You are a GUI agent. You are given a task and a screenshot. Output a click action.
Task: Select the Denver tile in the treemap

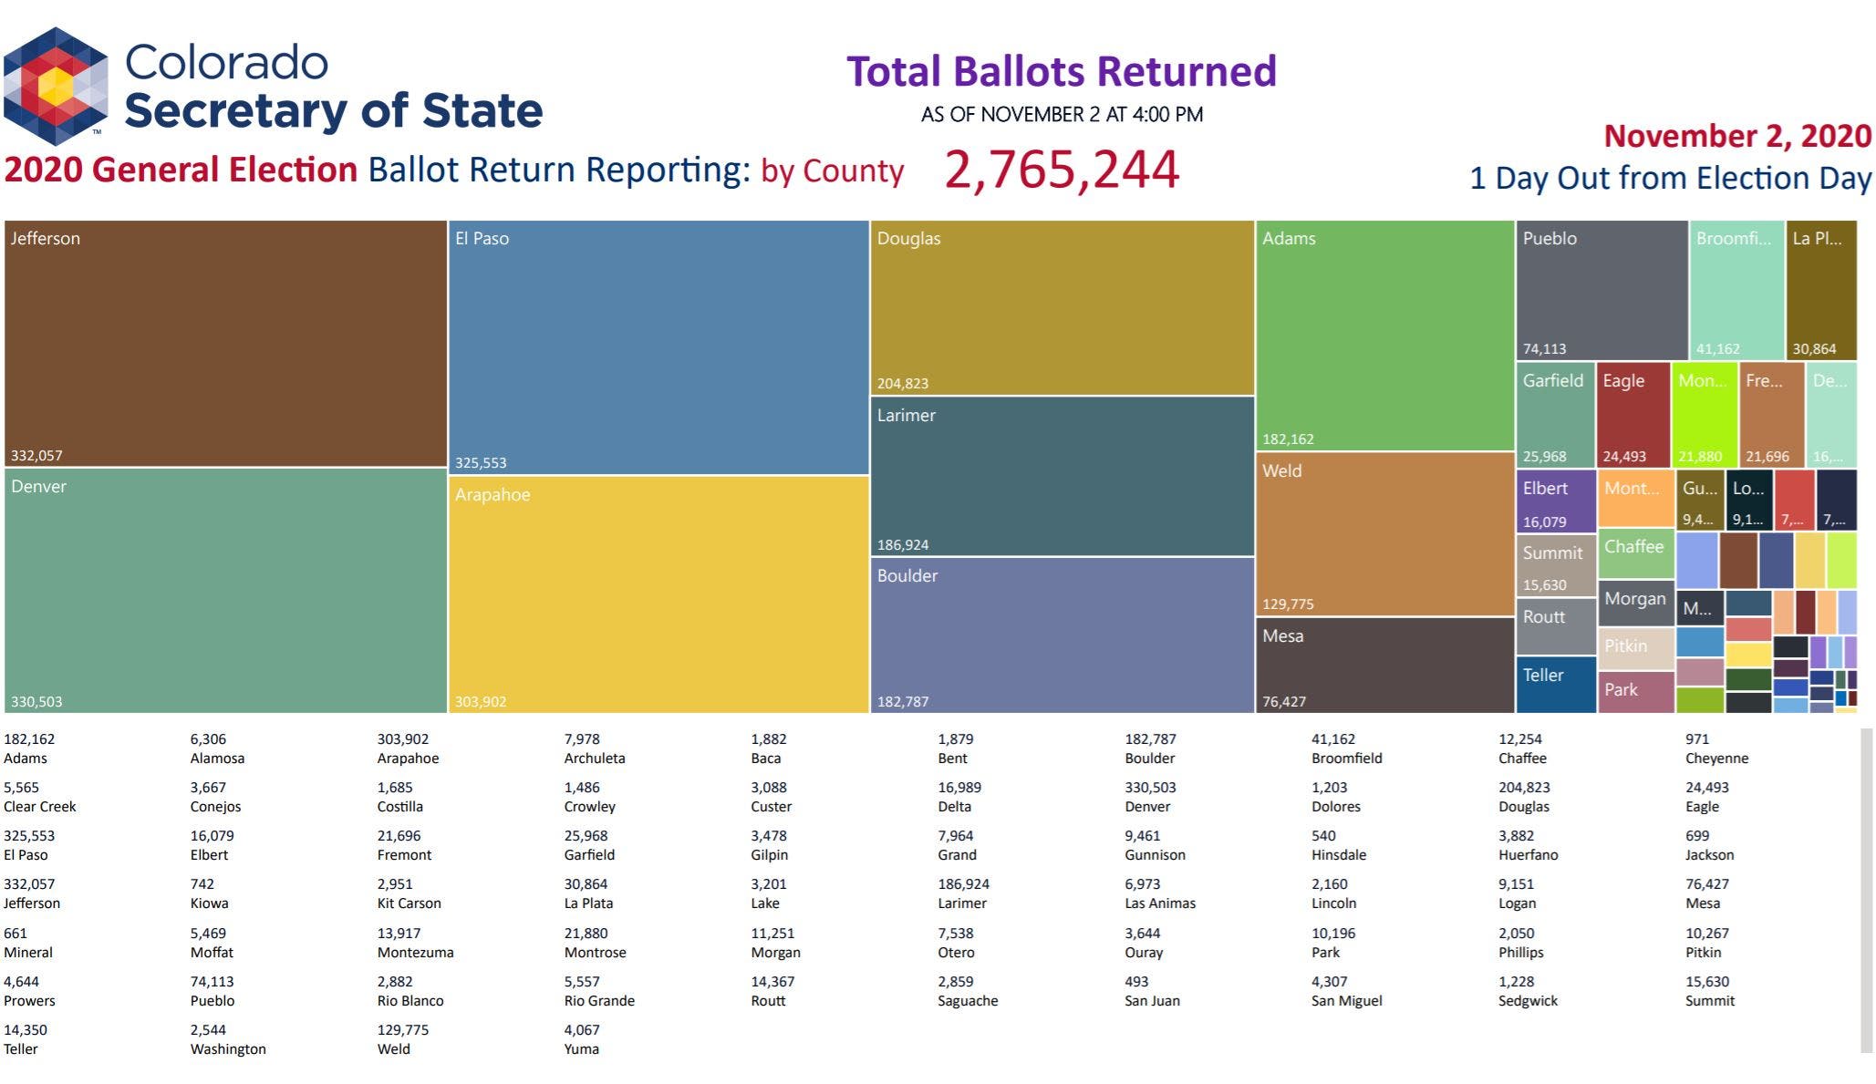(225, 590)
